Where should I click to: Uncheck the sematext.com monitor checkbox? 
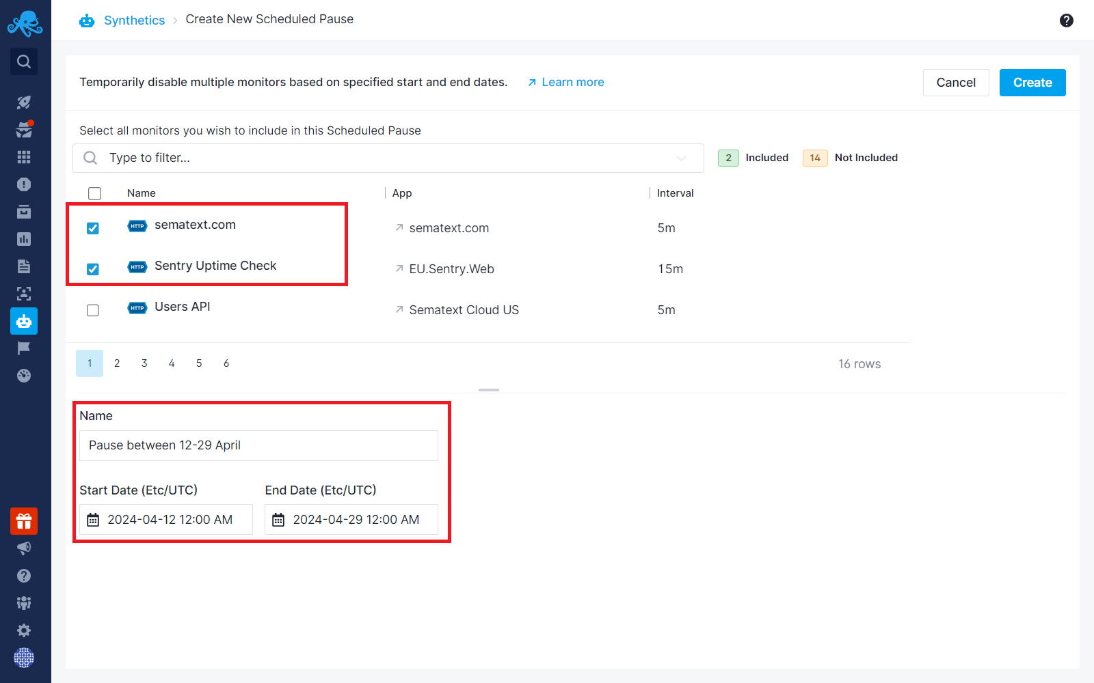pyautogui.click(x=93, y=228)
